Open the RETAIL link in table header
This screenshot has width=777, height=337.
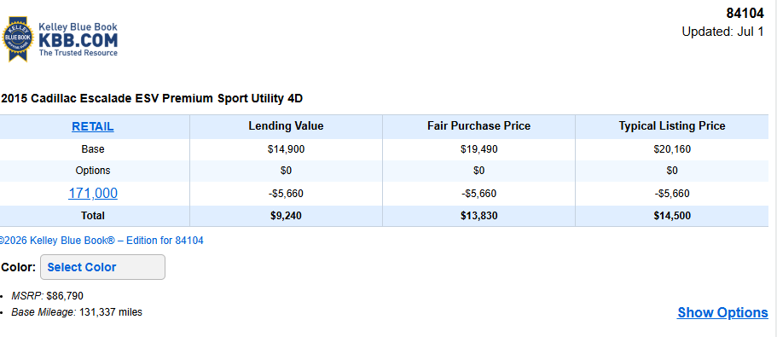[x=93, y=126]
